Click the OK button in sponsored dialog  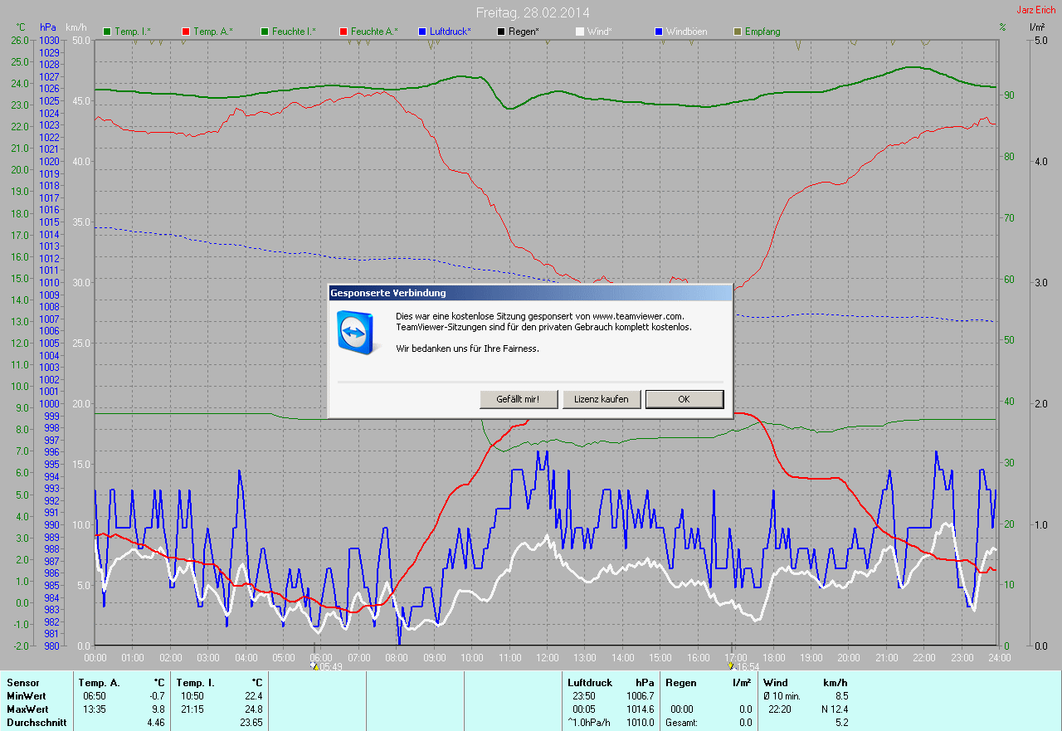pos(684,399)
